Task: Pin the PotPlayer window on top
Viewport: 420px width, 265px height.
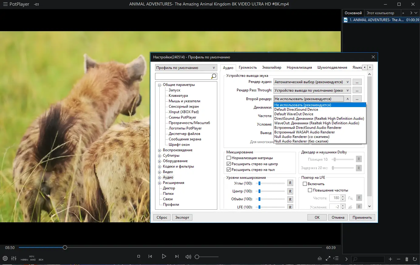Action: (36, 4)
